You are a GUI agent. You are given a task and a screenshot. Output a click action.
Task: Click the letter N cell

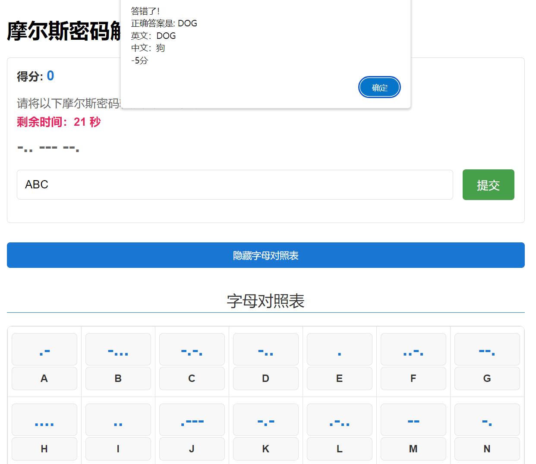[x=487, y=449]
